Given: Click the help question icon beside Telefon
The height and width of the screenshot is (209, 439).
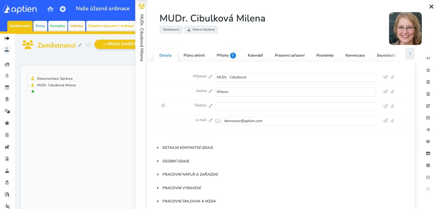Looking at the screenshot, I should pos(163,105).
